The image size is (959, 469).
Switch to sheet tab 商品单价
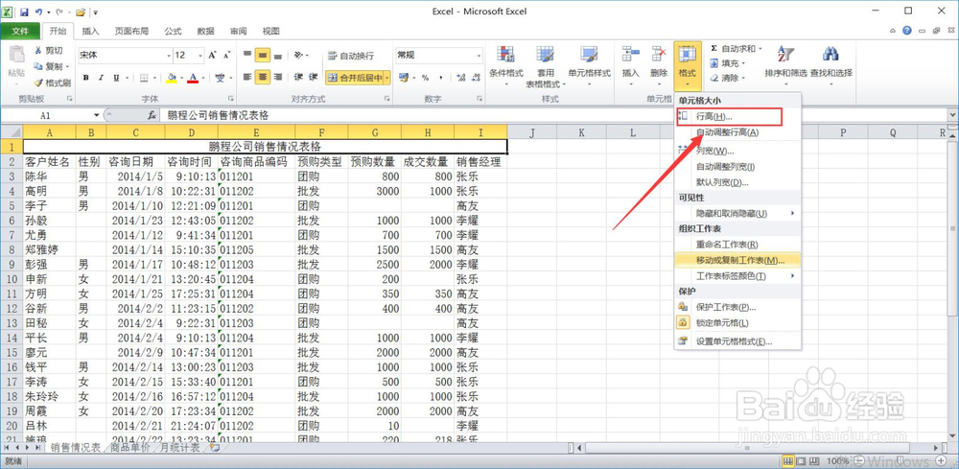[129, 448]
